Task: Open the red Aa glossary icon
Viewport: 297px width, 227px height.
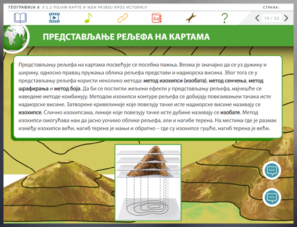Action: [x=157, y=18]
